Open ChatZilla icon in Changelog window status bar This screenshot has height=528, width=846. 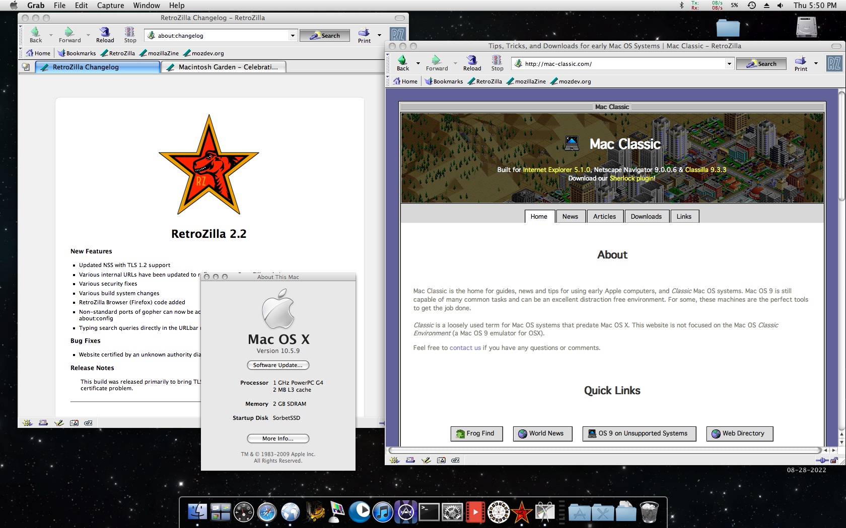click(88, 423)
